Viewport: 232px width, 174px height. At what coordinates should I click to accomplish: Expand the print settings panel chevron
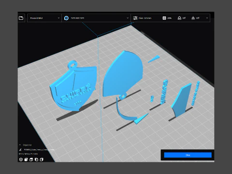tap(207, 18)
